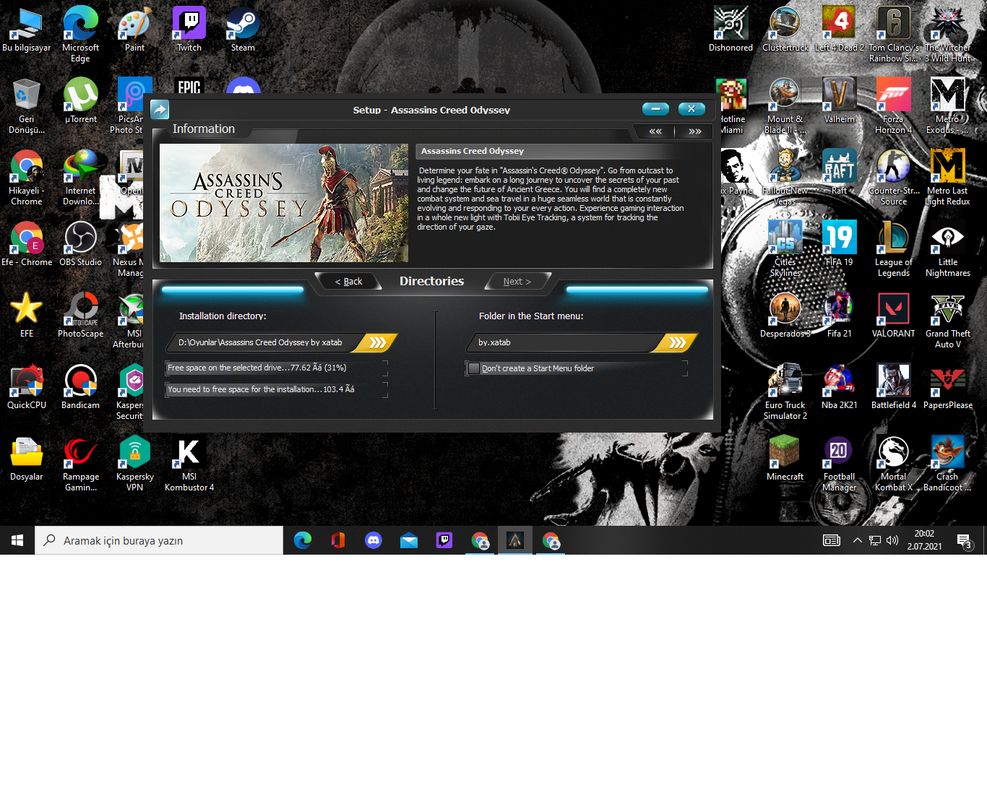Open the Mail app on the taskbar
Viewport: 987px width, 806px height.
coord(409,540)
